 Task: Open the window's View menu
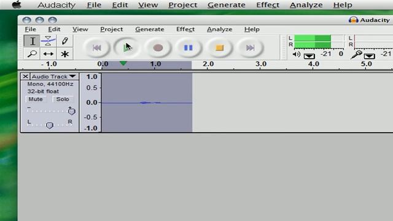click(x=80, y=29)
